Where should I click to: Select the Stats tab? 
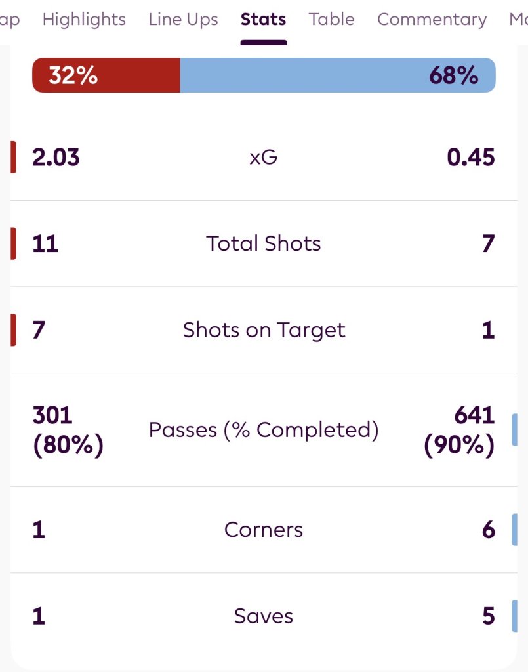(x=263, y=20)
